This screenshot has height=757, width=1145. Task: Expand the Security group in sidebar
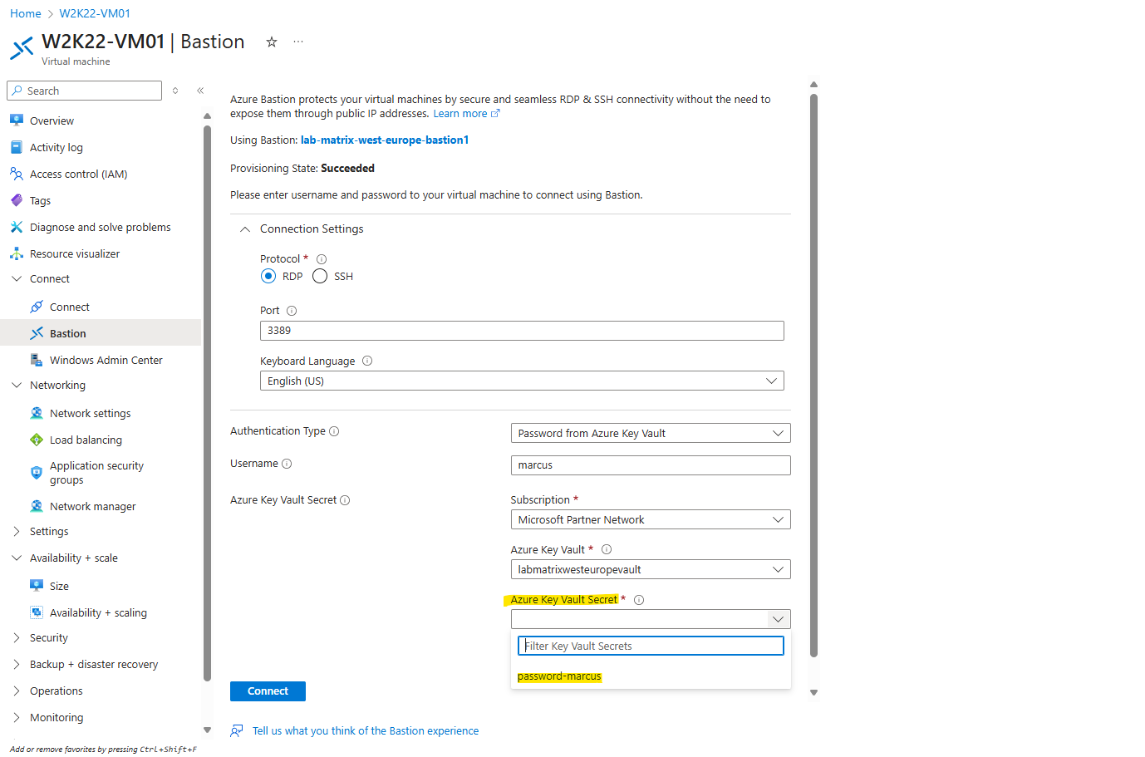(17, 637)
